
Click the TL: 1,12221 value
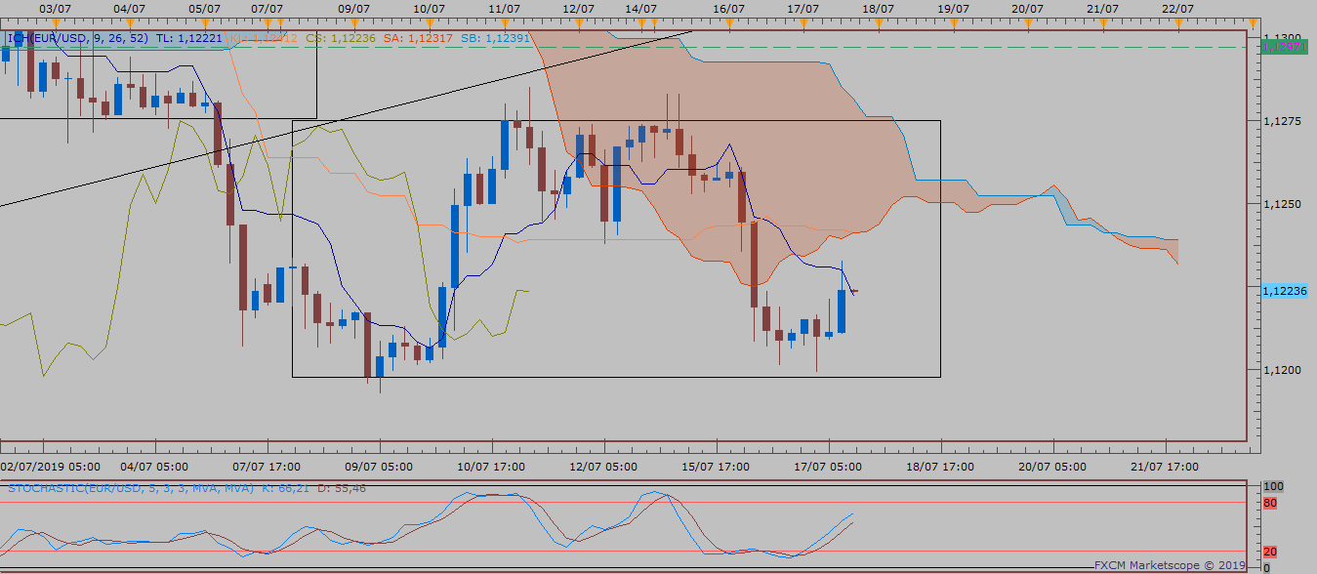[x=188, y=38]
